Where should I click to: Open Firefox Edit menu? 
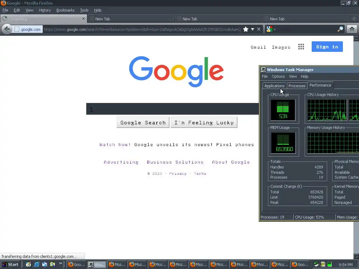point(17,10)
